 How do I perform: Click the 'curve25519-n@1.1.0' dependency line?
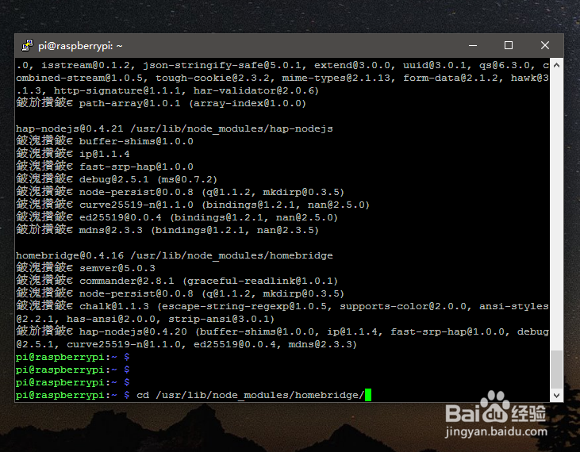pos(225,205)
